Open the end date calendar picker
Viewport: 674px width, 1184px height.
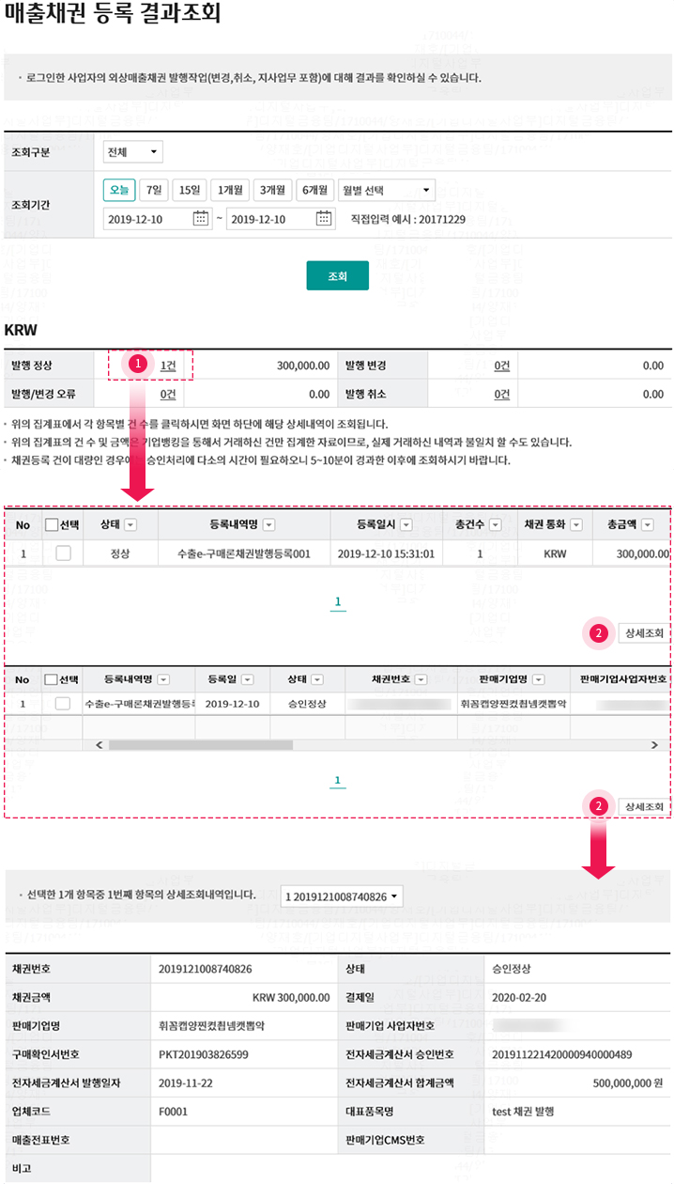[323, 219]
